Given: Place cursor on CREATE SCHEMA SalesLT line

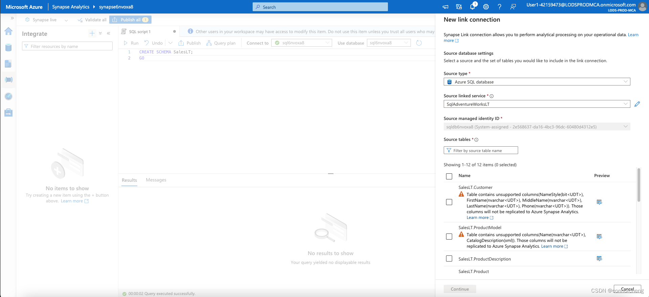Looking at the screenshot, I should [x=166, y=52].
